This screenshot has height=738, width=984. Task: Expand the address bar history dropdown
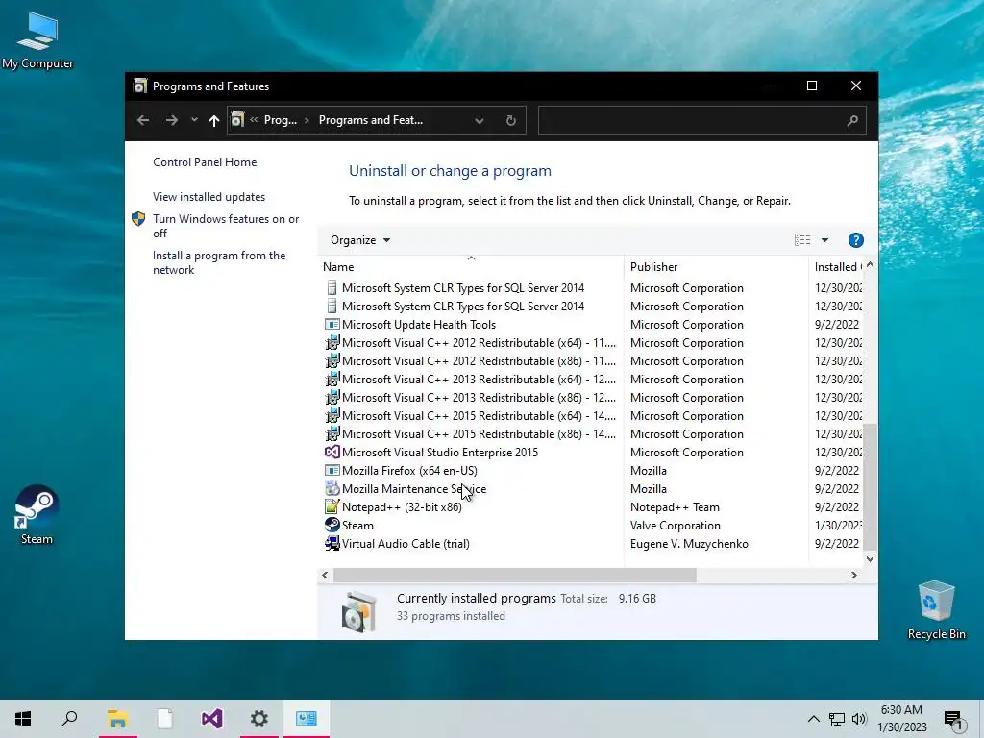click(479, 120)
